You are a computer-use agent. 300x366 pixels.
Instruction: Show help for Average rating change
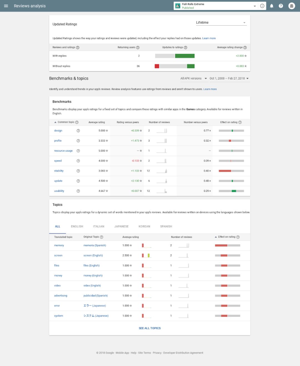pos(245,48)
